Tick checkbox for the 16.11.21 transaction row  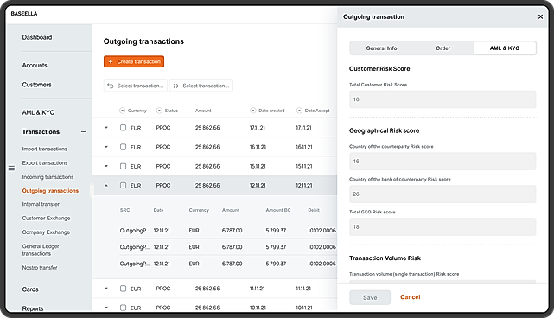[123, 147]
